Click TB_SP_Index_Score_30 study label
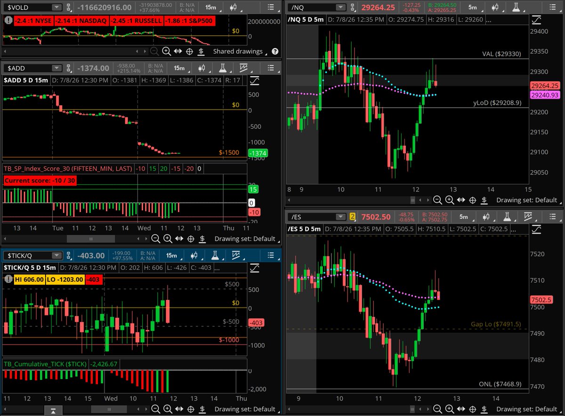Viewport: 565px width, 416px height. [x=67, y=168]
